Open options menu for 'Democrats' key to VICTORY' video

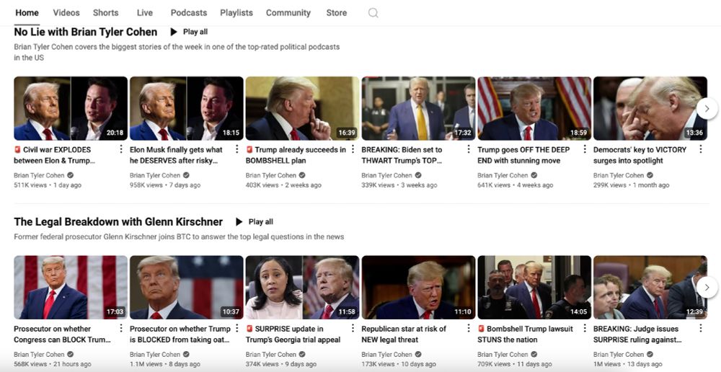click(700, 149)
